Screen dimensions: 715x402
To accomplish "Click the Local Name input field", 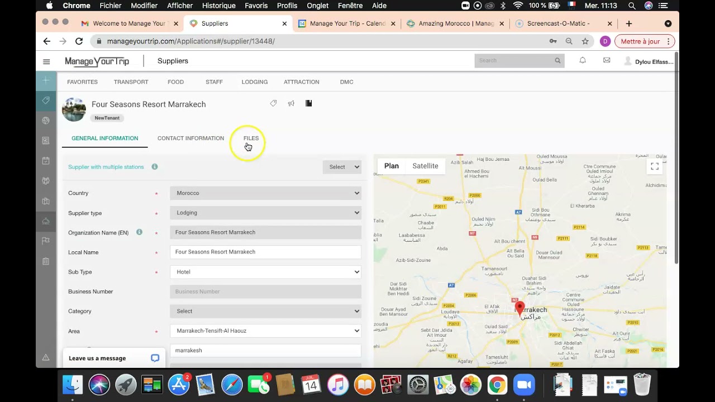I will click(x=265, y=252).
